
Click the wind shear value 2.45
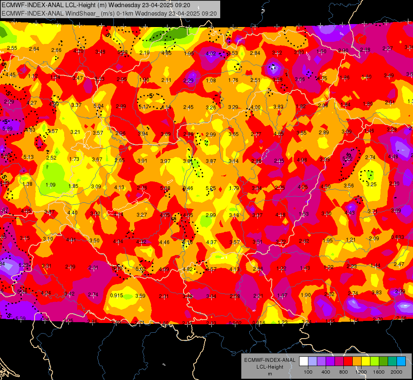click(x=188, y=107)
